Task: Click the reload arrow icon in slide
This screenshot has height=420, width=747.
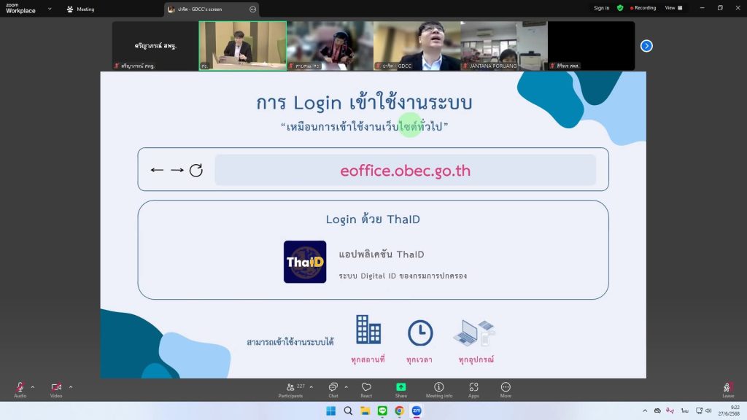Action: click(x=196, y=170)
